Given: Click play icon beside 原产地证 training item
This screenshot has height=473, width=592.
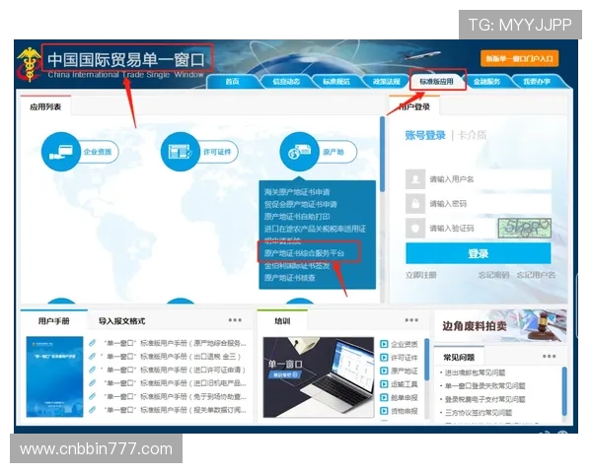Looking at the screenshot, I should pos(384,371).
